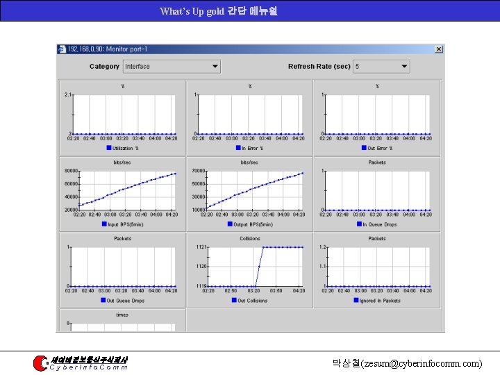Screen dimensions: 500x375
Task: Select the Ignored In Packets chart
Action: click(x=377, y=270)
